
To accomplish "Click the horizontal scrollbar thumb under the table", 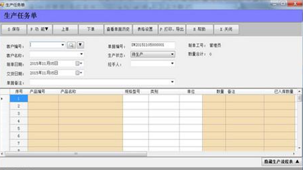I will coord(76,154).
